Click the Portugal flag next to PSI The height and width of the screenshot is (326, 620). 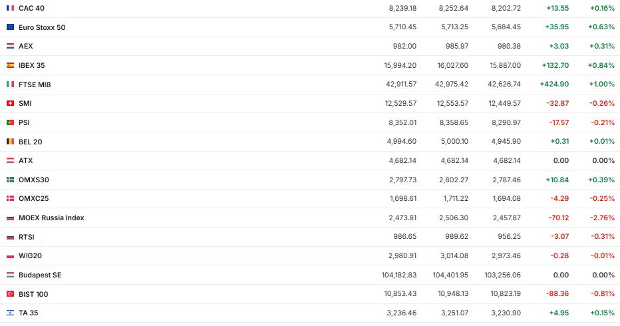click(x=10, y=122)
